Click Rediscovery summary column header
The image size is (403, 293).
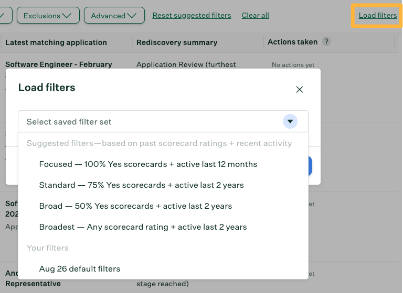(177, 42)
